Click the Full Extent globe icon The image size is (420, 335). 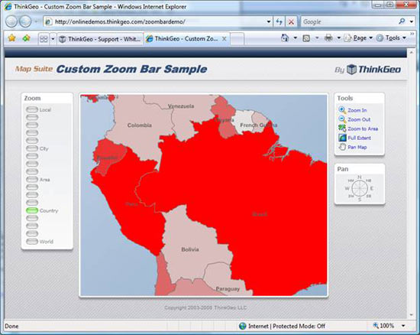click(342, 138)
